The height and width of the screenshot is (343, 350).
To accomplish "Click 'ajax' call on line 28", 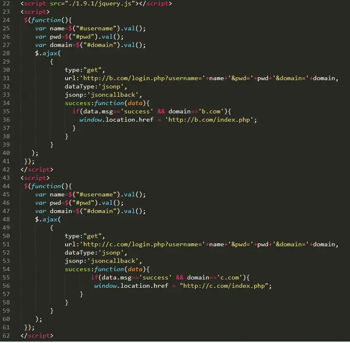I will (x=50, y=54).
